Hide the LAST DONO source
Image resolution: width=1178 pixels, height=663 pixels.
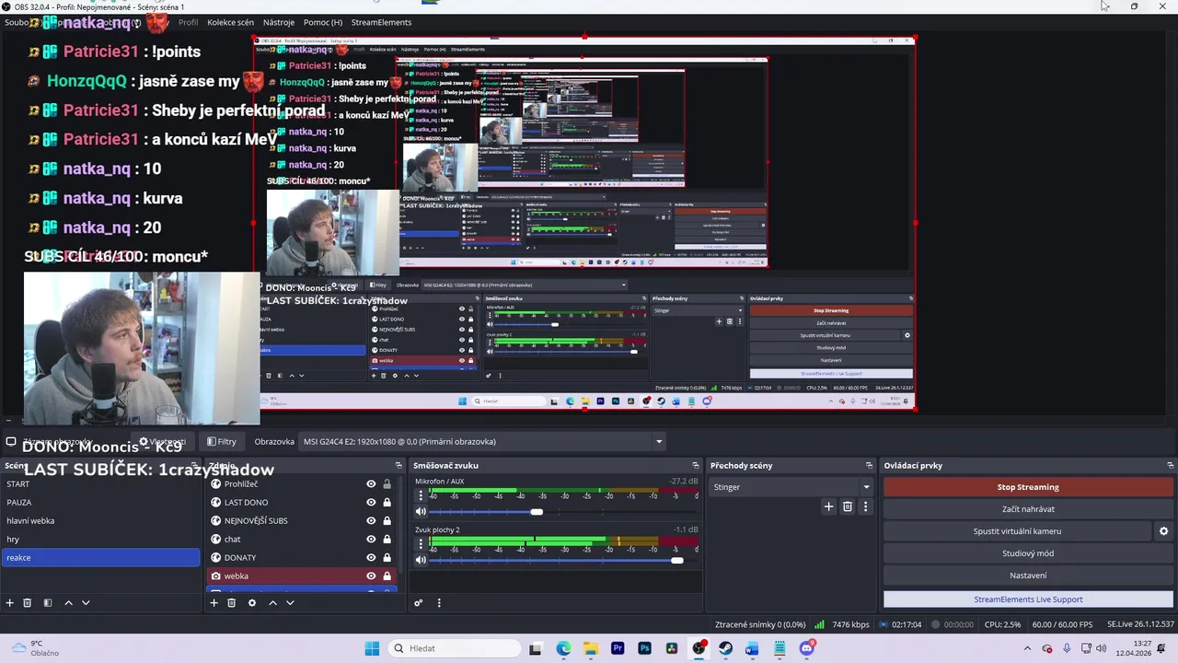click(371, 502)
